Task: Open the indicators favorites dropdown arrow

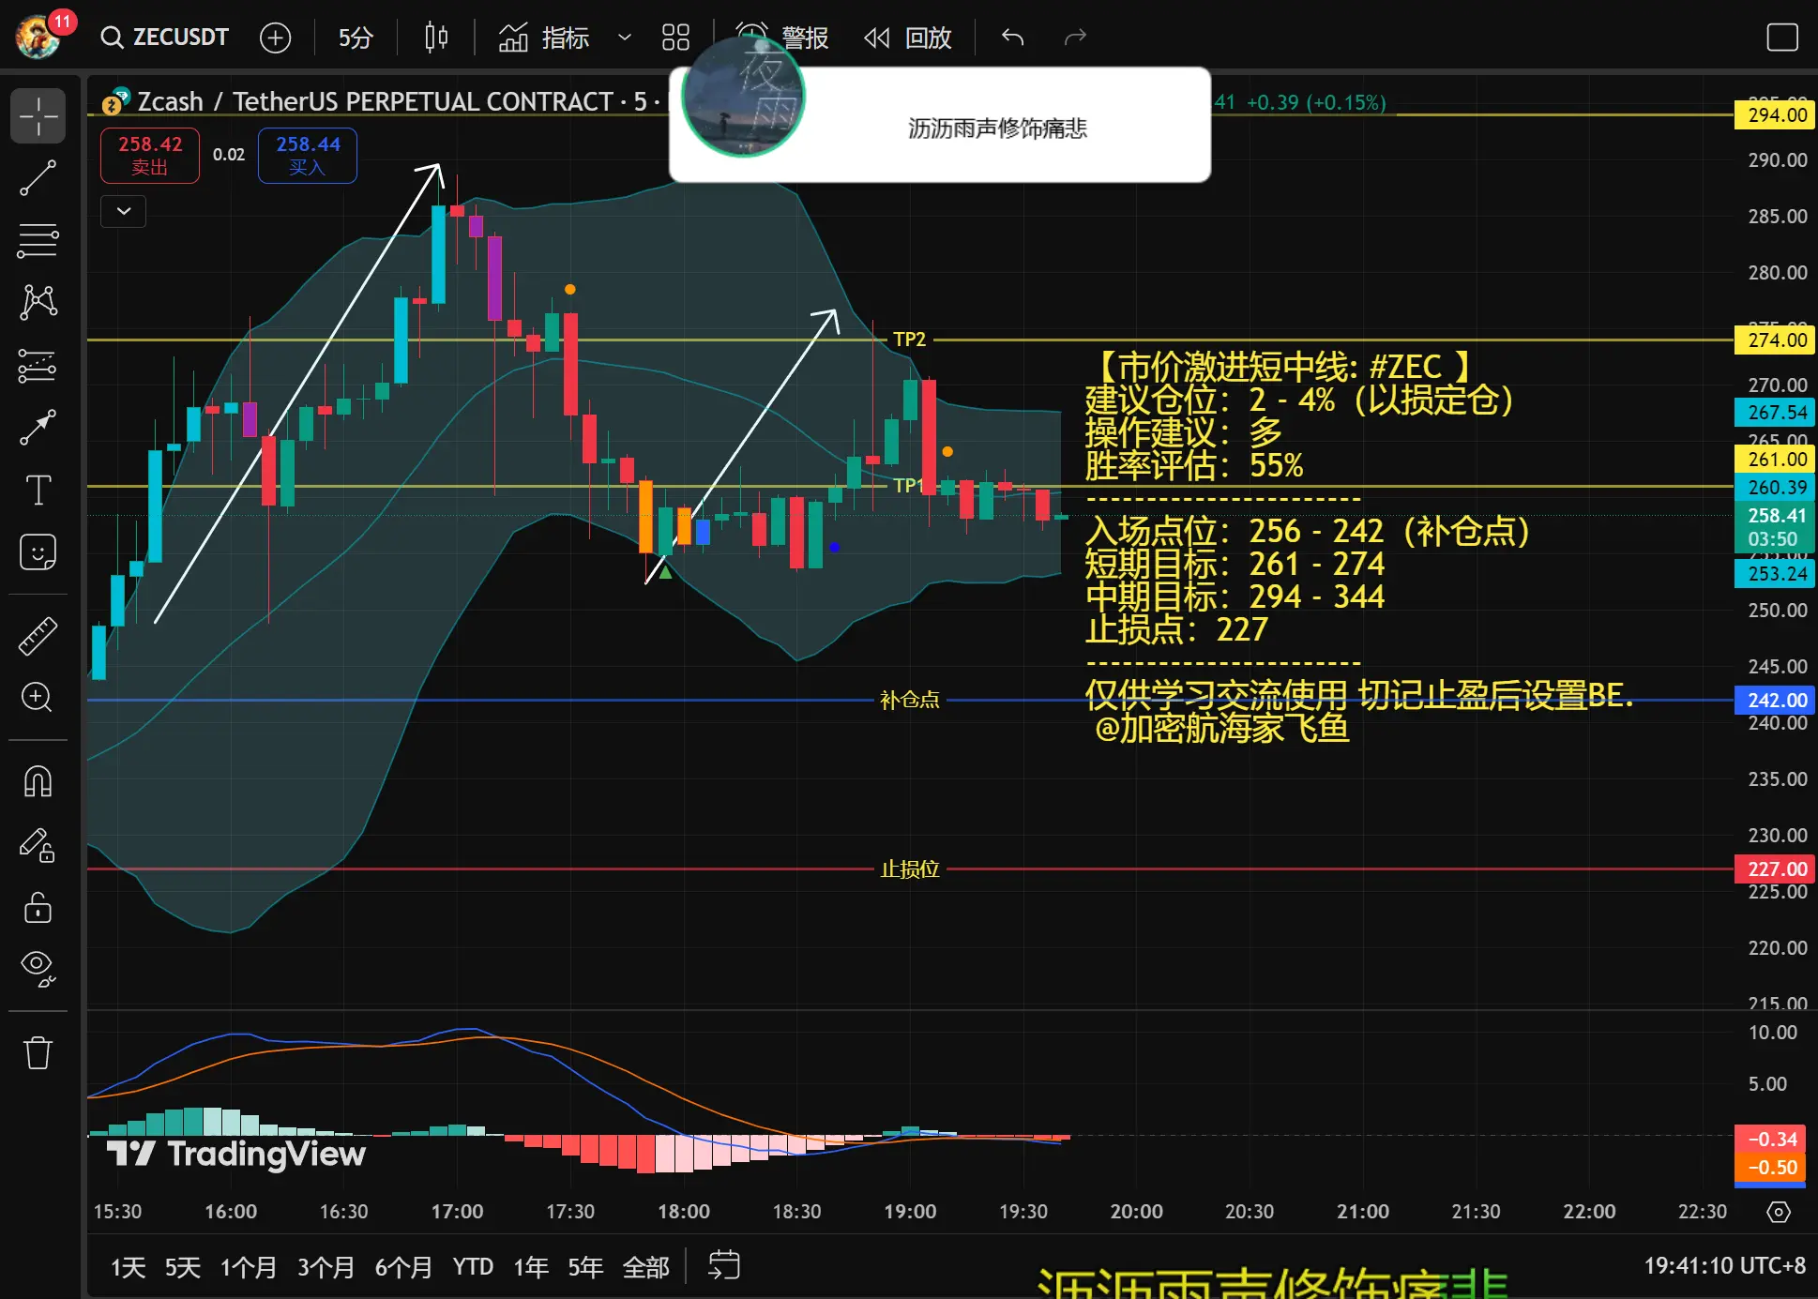Action: [x=624, y=38]
